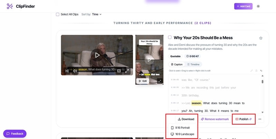Click the pencil edit caption icon

click(x=252, y=71)
